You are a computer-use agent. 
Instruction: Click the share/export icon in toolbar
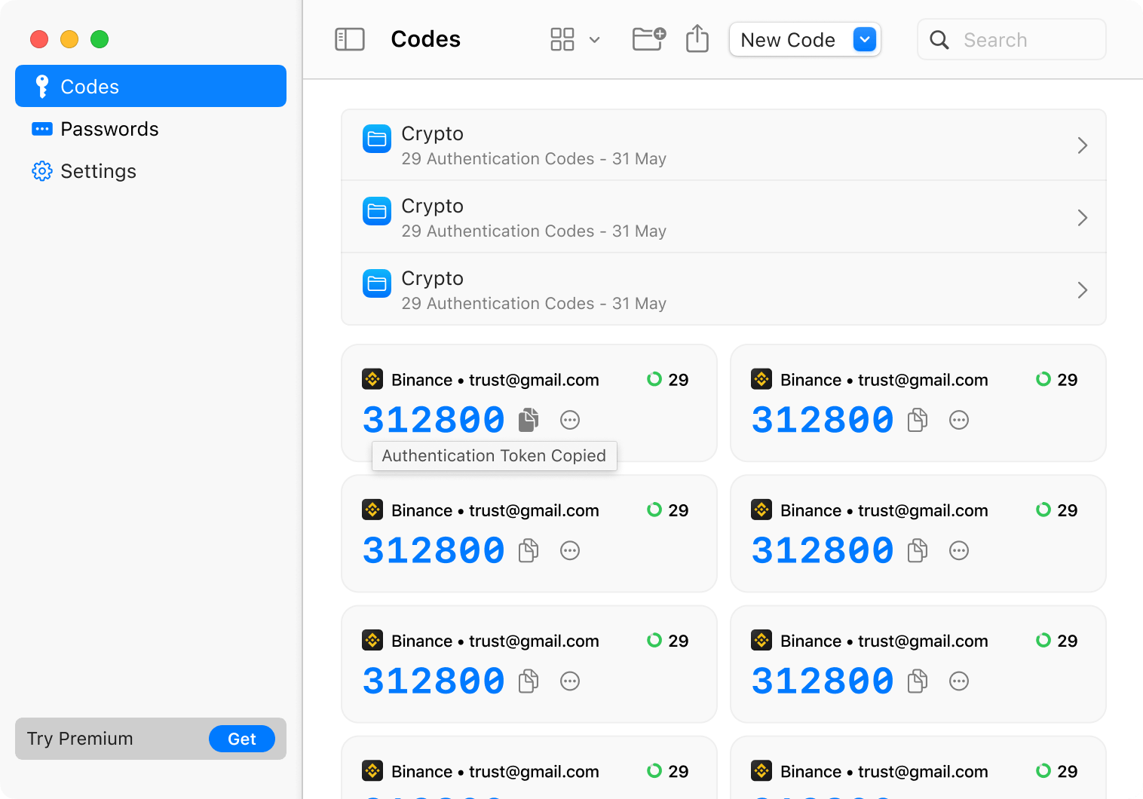tap(697, 38)
